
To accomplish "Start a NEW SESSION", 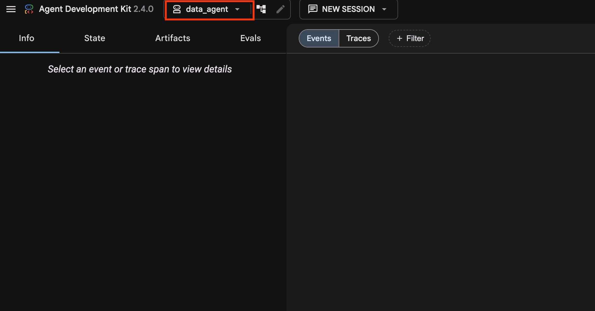I will click(348, 9).
